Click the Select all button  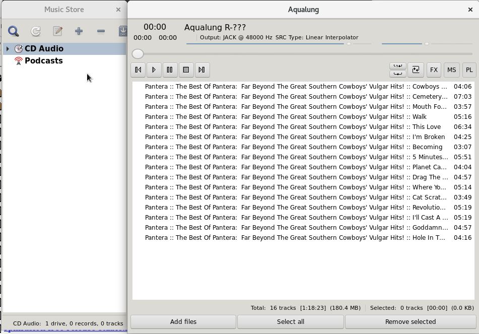click(291, 322)
